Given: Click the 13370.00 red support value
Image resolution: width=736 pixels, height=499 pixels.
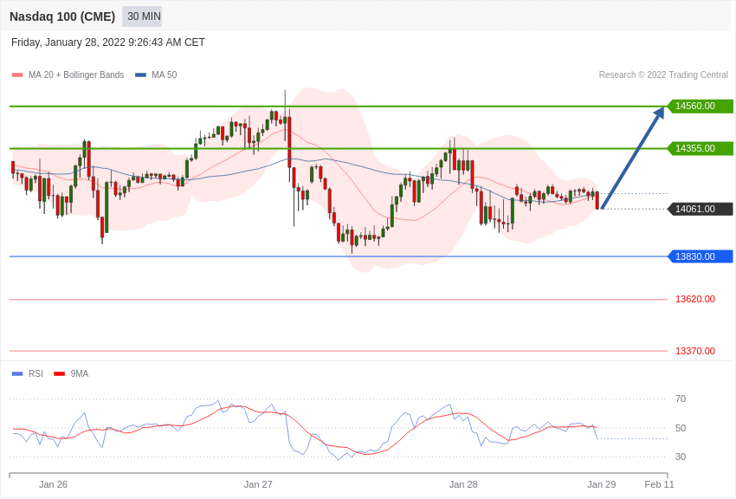Looking at the screenshot, I should 695,351.
